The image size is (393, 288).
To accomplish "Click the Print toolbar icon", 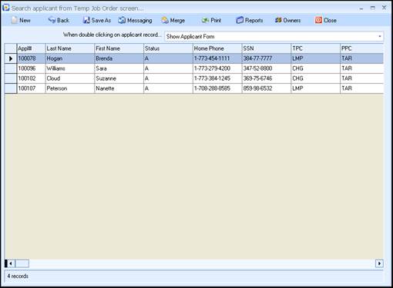I will pyautogui.click(x=205, y=20).
